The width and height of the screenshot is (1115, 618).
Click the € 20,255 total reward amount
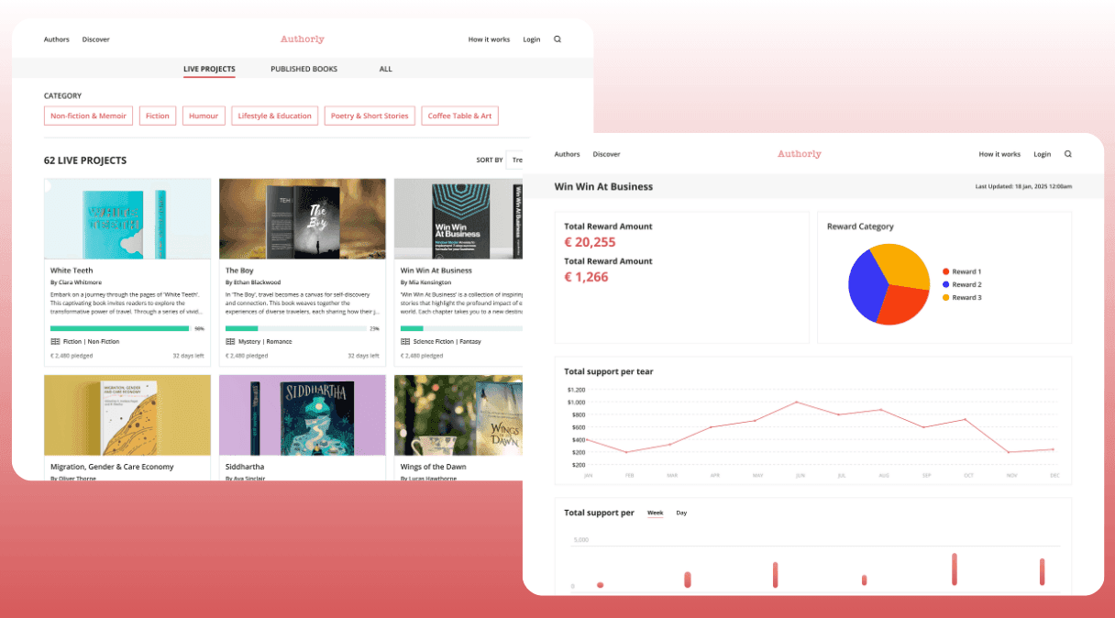pyautogui.click(x=590, y=242)
